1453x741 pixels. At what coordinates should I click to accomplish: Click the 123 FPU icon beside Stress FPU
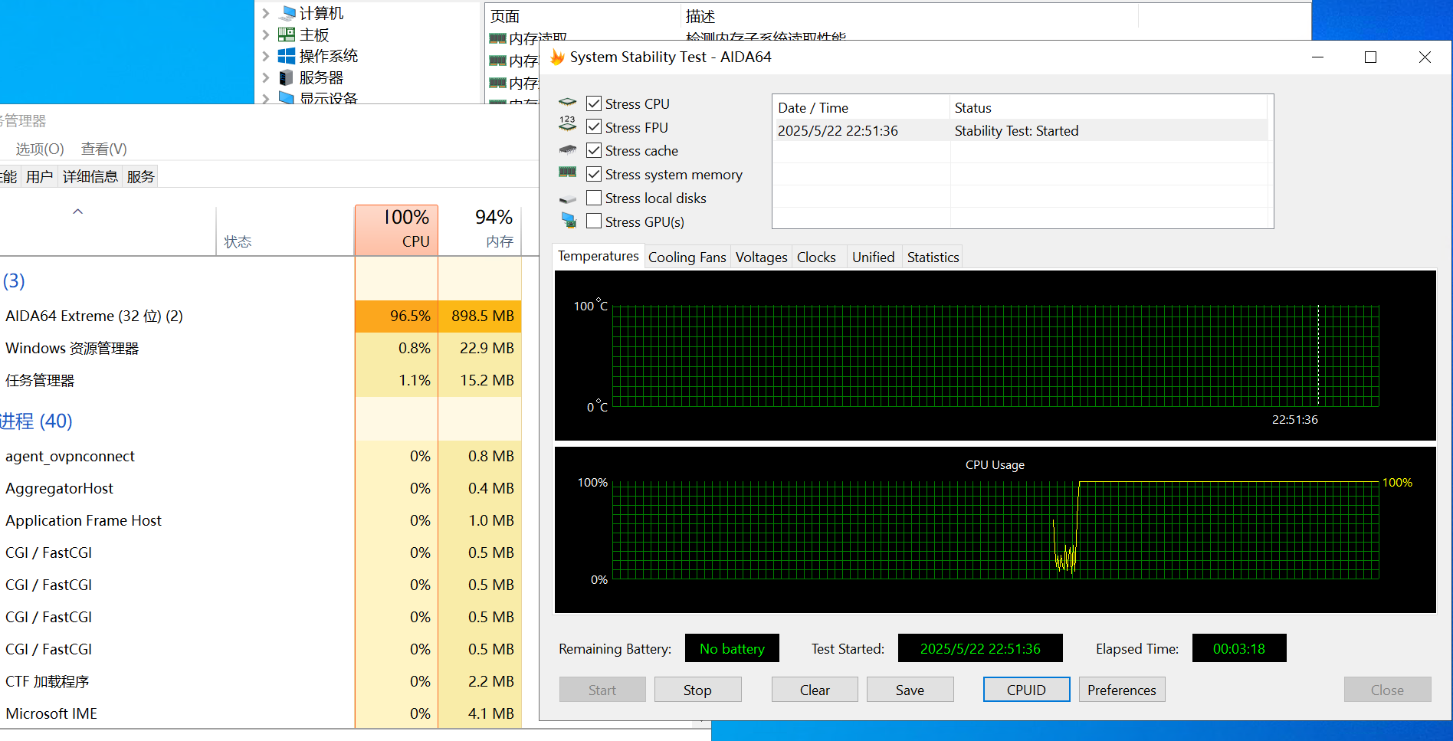[x=567, y=123]
